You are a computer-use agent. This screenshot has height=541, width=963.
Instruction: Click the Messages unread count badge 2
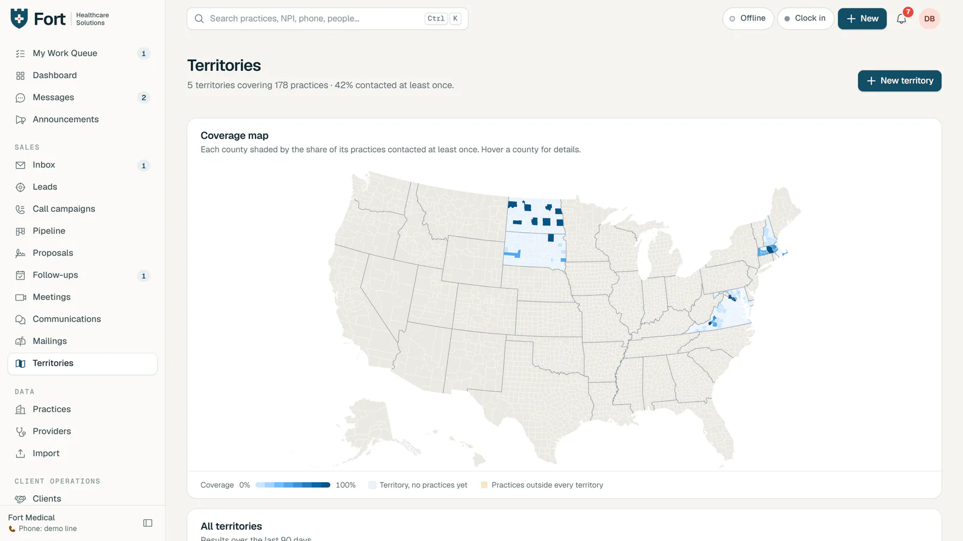pos(143,97)
